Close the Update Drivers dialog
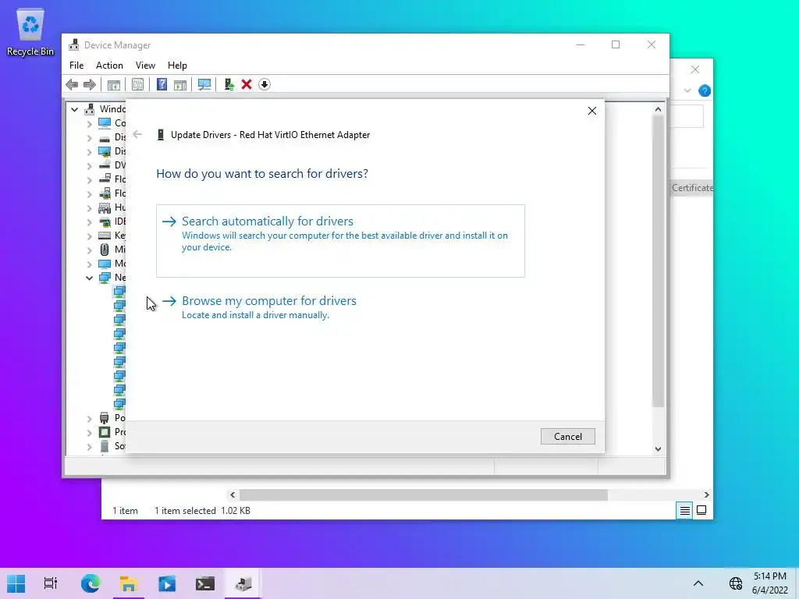This screenshot has width=799, height=599. tap(592, 111)
